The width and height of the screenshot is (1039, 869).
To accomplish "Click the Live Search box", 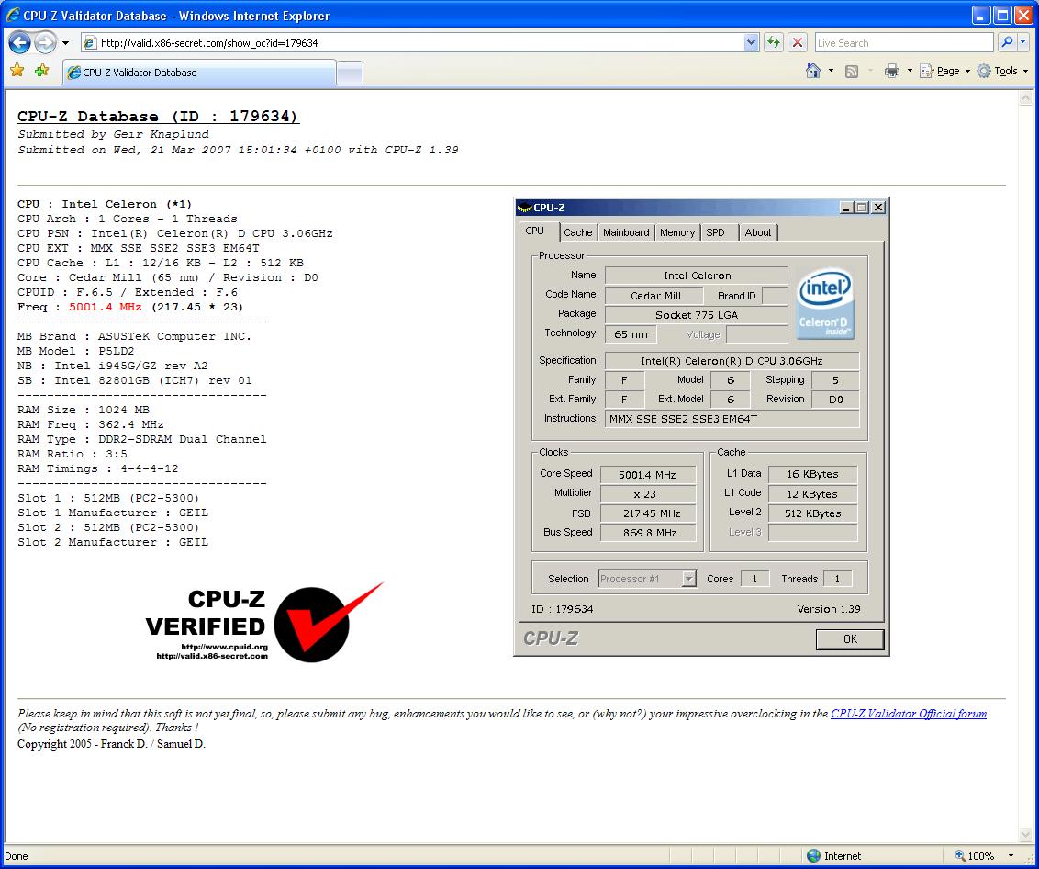I will (904, 43).
